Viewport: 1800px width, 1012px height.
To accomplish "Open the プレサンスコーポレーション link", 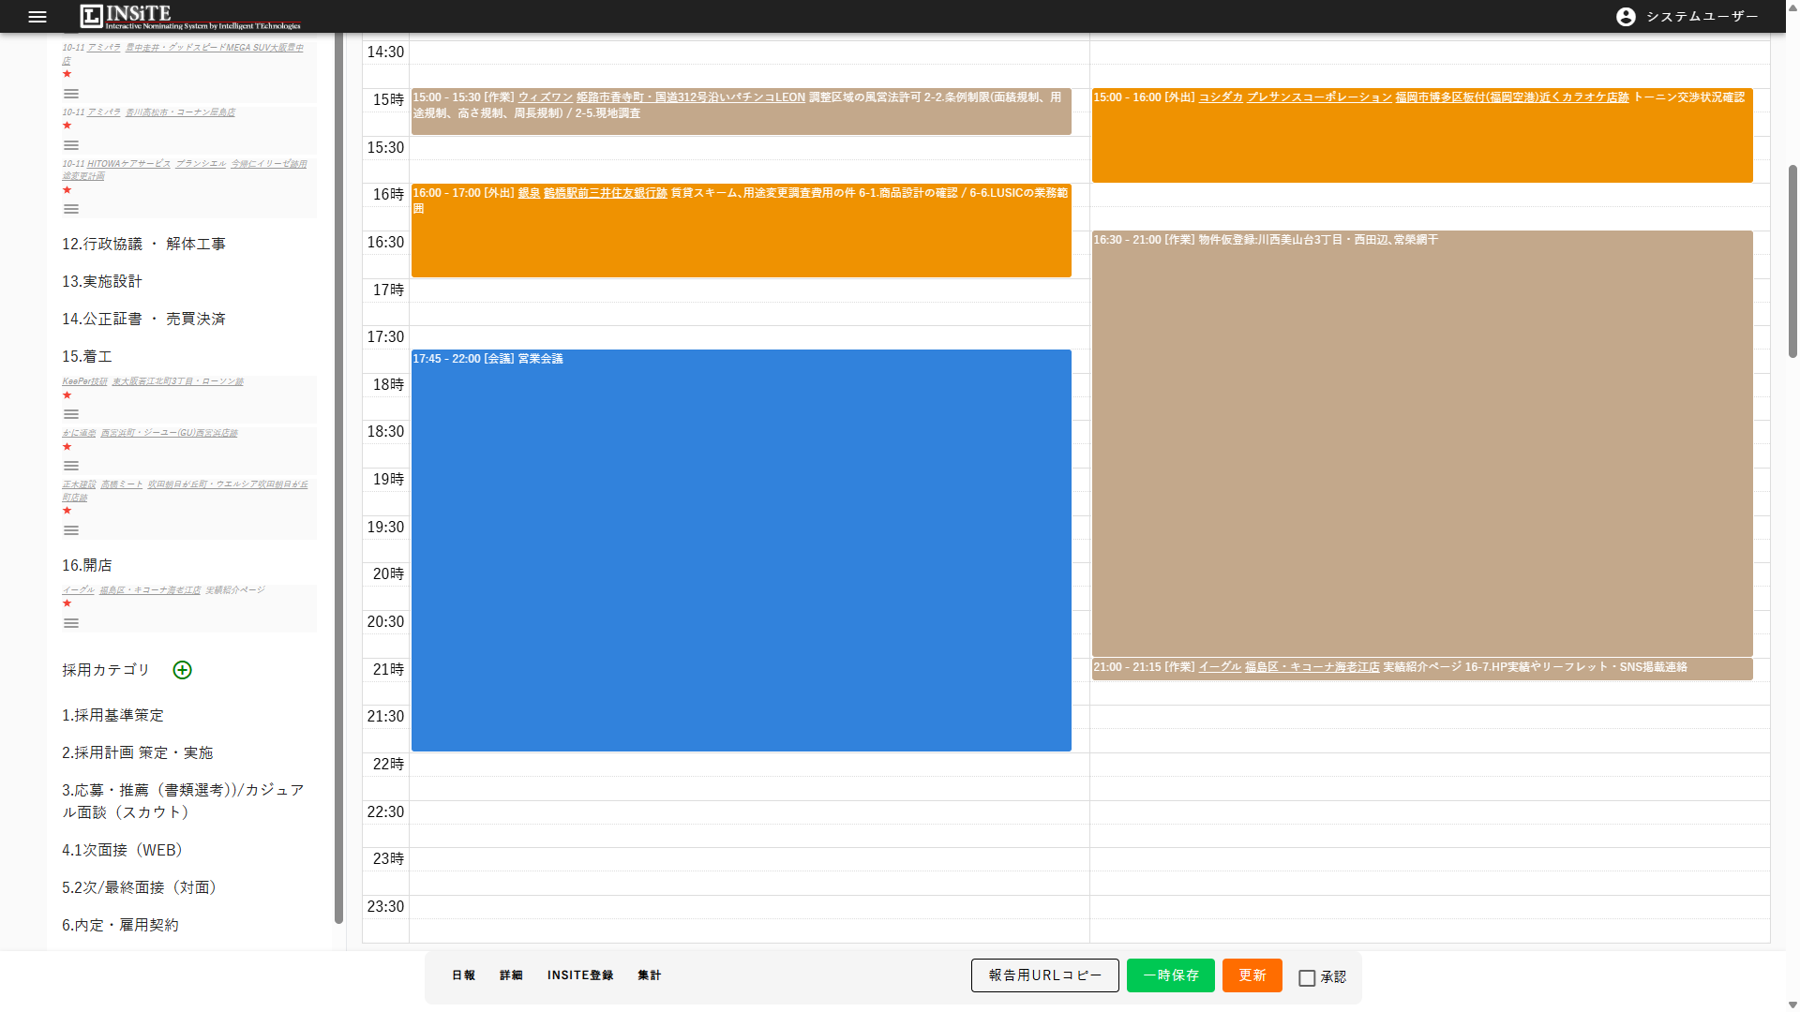I will 1319,97.
